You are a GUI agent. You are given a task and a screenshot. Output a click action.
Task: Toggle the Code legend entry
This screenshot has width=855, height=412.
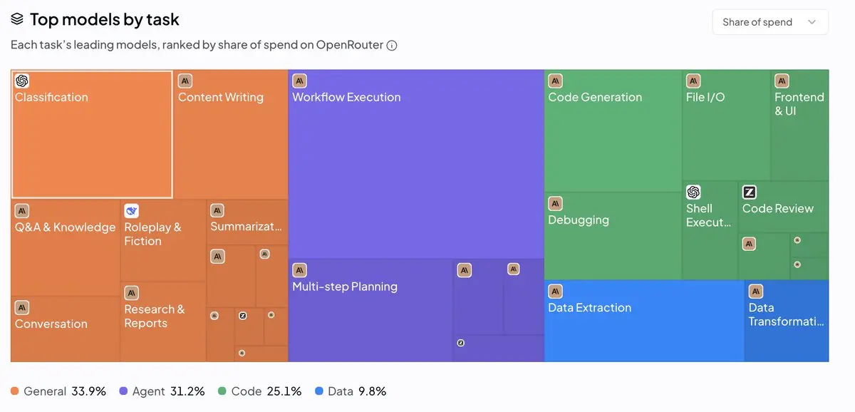259,391
